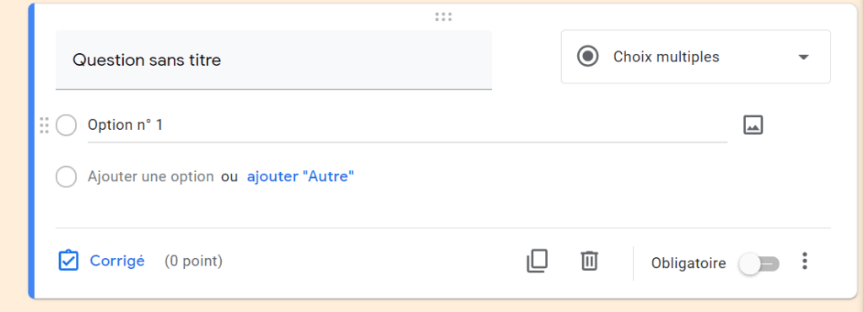Grab the drag handle atop the question card

[x=443, y=17]
